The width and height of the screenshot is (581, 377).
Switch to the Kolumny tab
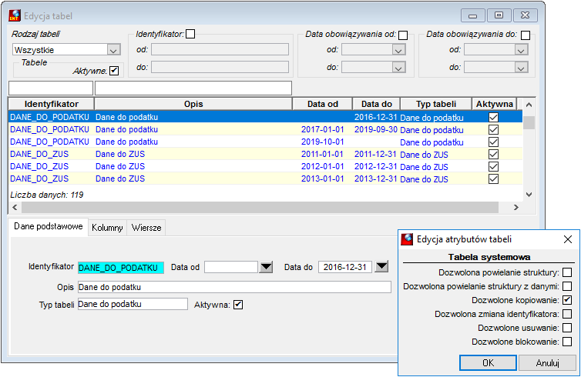pos(107,228)
